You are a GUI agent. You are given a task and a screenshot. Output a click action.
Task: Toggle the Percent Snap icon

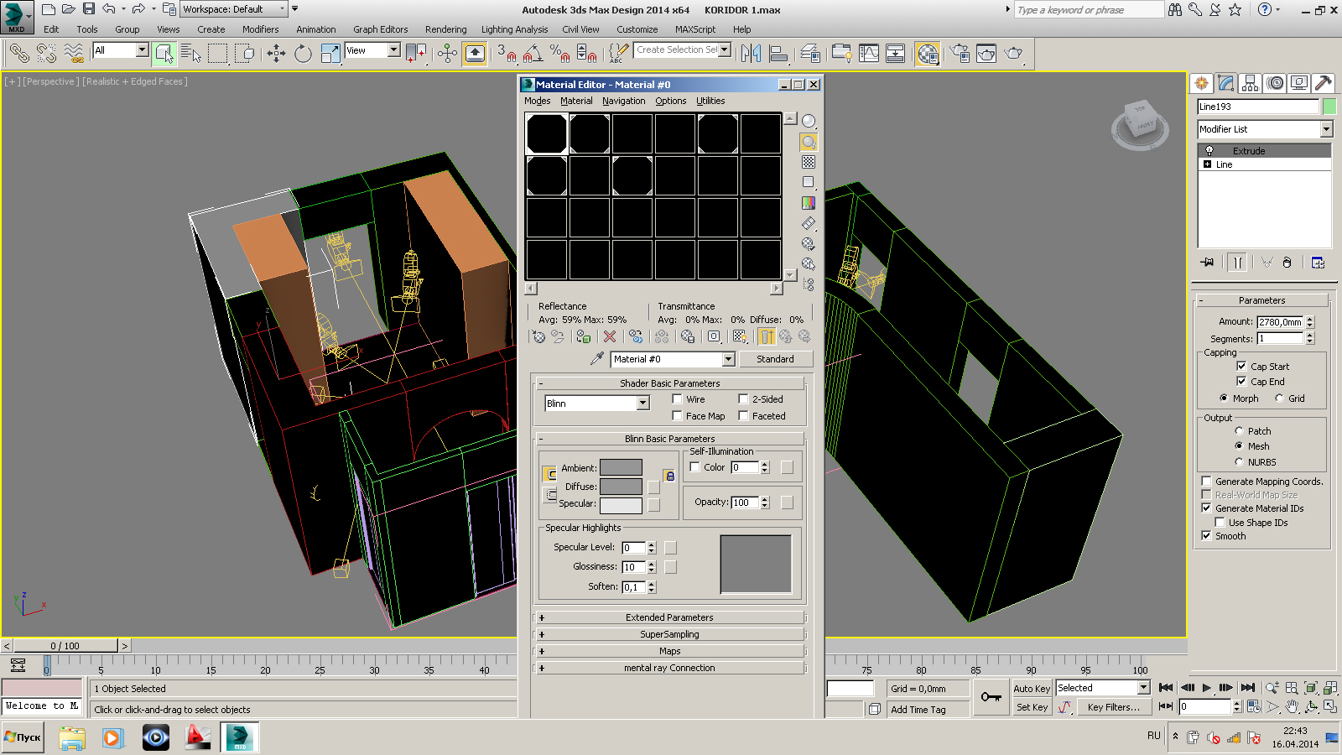[x=559, y=54]
